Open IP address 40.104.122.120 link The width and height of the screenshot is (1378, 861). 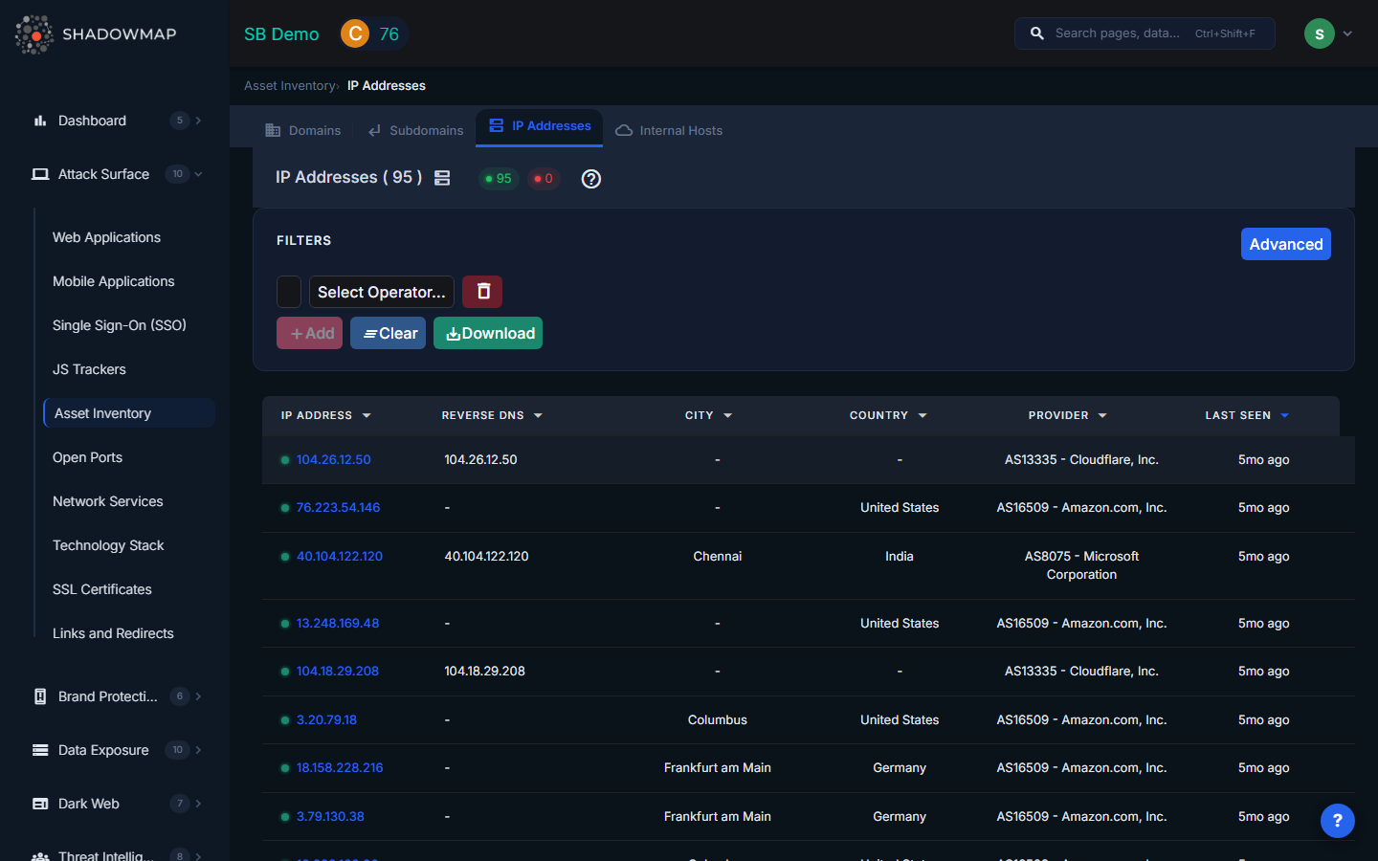(340, 556)
